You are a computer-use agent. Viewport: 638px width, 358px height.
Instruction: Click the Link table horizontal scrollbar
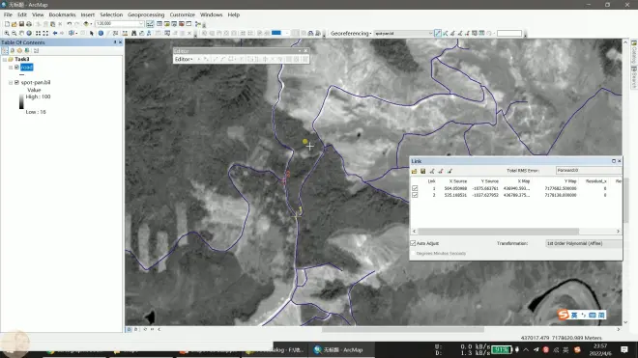(498, 231)
